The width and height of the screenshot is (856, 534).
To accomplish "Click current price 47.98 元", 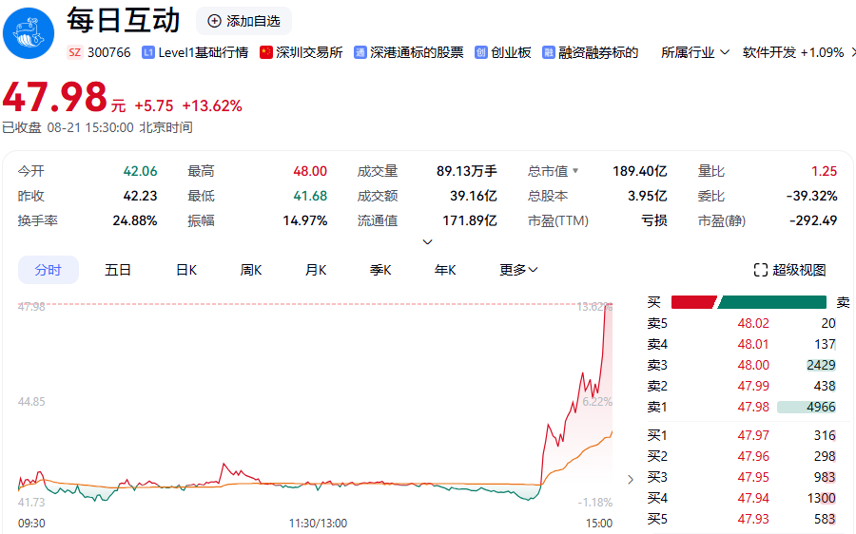I will pyautogui.click(x=64, y=98).
